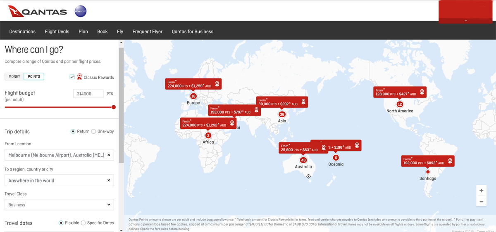Select Specific Dates option
Viewport: 496px width, 232px height.
(x=83, y=223)
